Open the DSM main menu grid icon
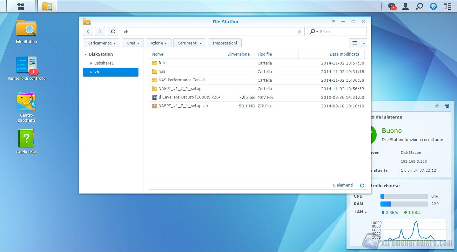Image resolution: width=457 pixels, height=252 pixels. (x=21, y=6)
